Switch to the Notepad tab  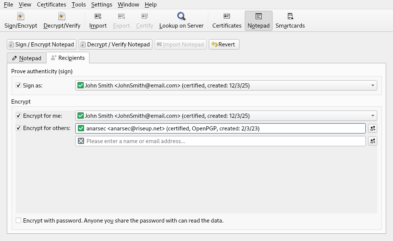[26, 58]
